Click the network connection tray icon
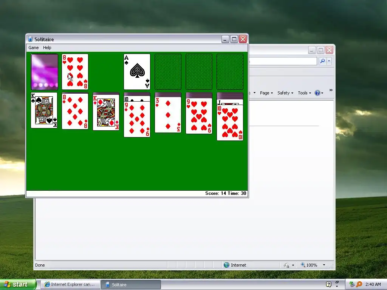The height and width of the screenshot is (290, 387). [352, 284]
